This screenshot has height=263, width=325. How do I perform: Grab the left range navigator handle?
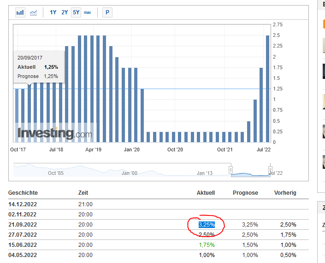point(230,170)
